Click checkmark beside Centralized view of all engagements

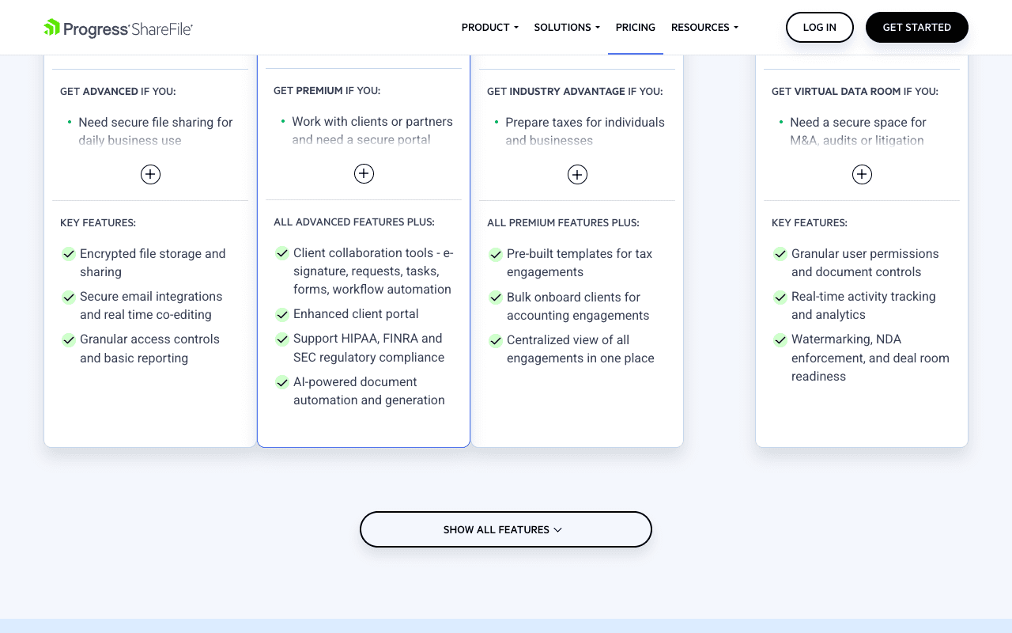click(x=496, y=340)
